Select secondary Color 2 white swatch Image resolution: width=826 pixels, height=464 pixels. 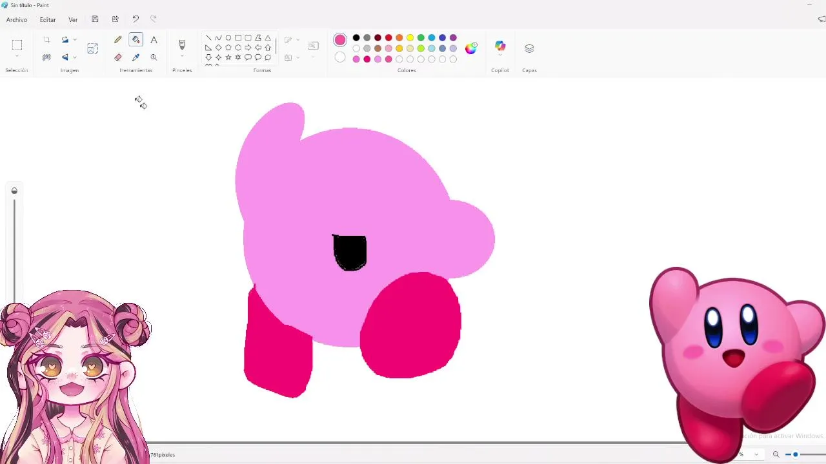pyautogui.click(x=340, y=57)
